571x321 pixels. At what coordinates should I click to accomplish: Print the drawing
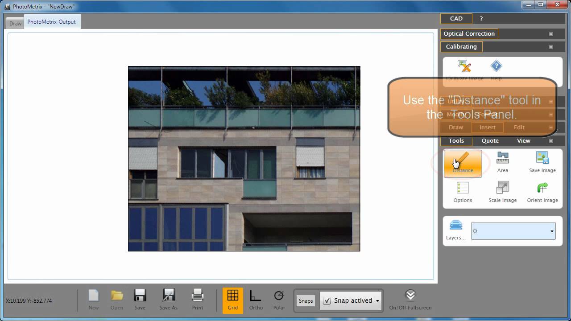(198, 300)
